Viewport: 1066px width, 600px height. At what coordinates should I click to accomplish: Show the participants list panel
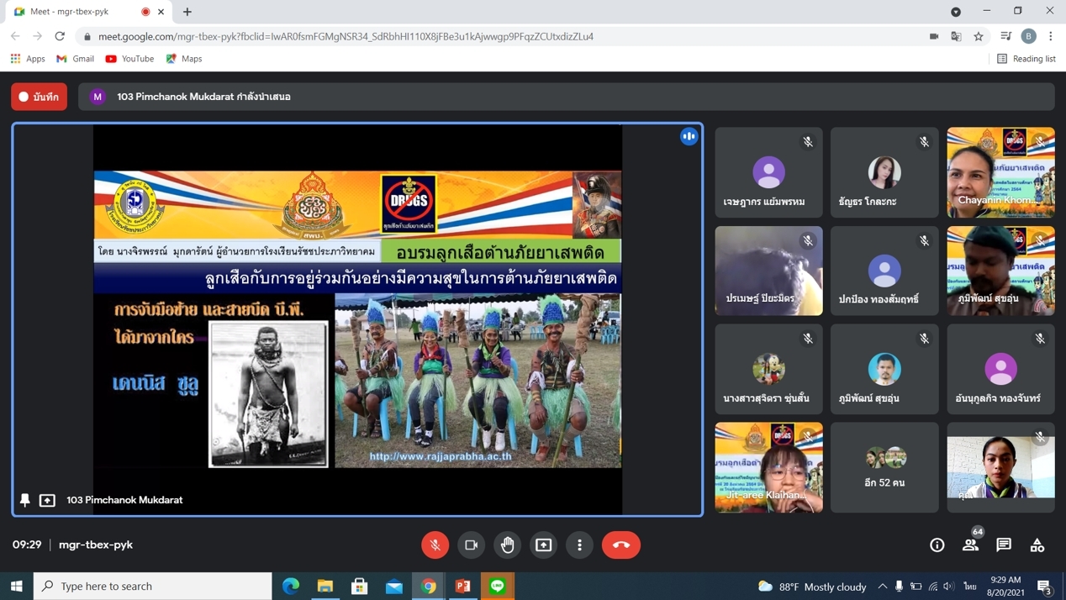tap(970, 545)
